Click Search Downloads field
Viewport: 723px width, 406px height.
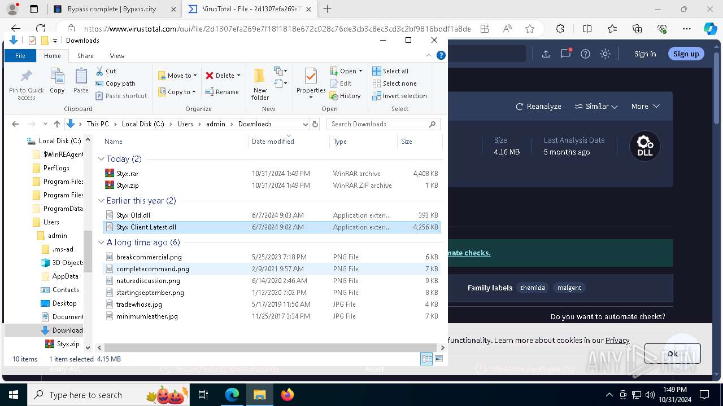384,124
